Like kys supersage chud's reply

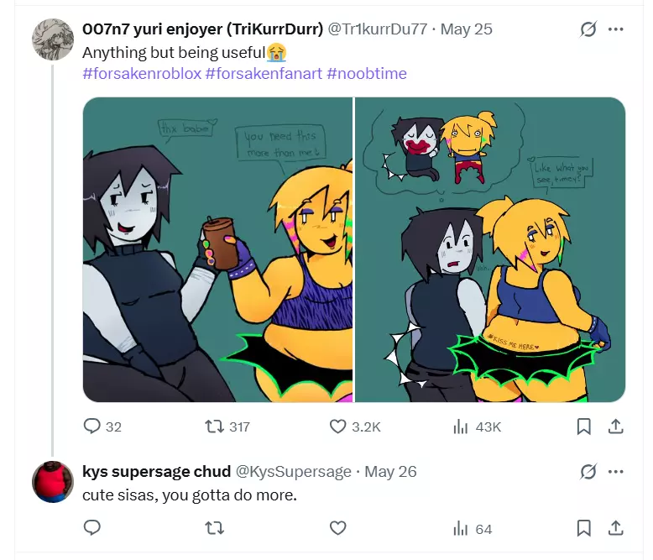click(337, 528)
